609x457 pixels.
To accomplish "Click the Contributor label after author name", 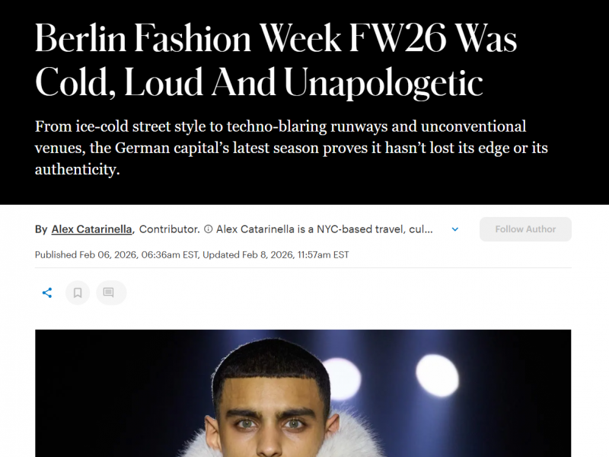I will pyautogui.click(x=169, y=229).
